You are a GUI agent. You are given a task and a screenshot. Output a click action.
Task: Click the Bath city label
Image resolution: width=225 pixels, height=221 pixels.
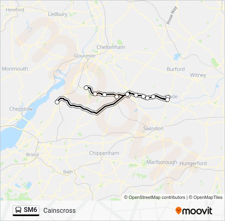[68, 172]
